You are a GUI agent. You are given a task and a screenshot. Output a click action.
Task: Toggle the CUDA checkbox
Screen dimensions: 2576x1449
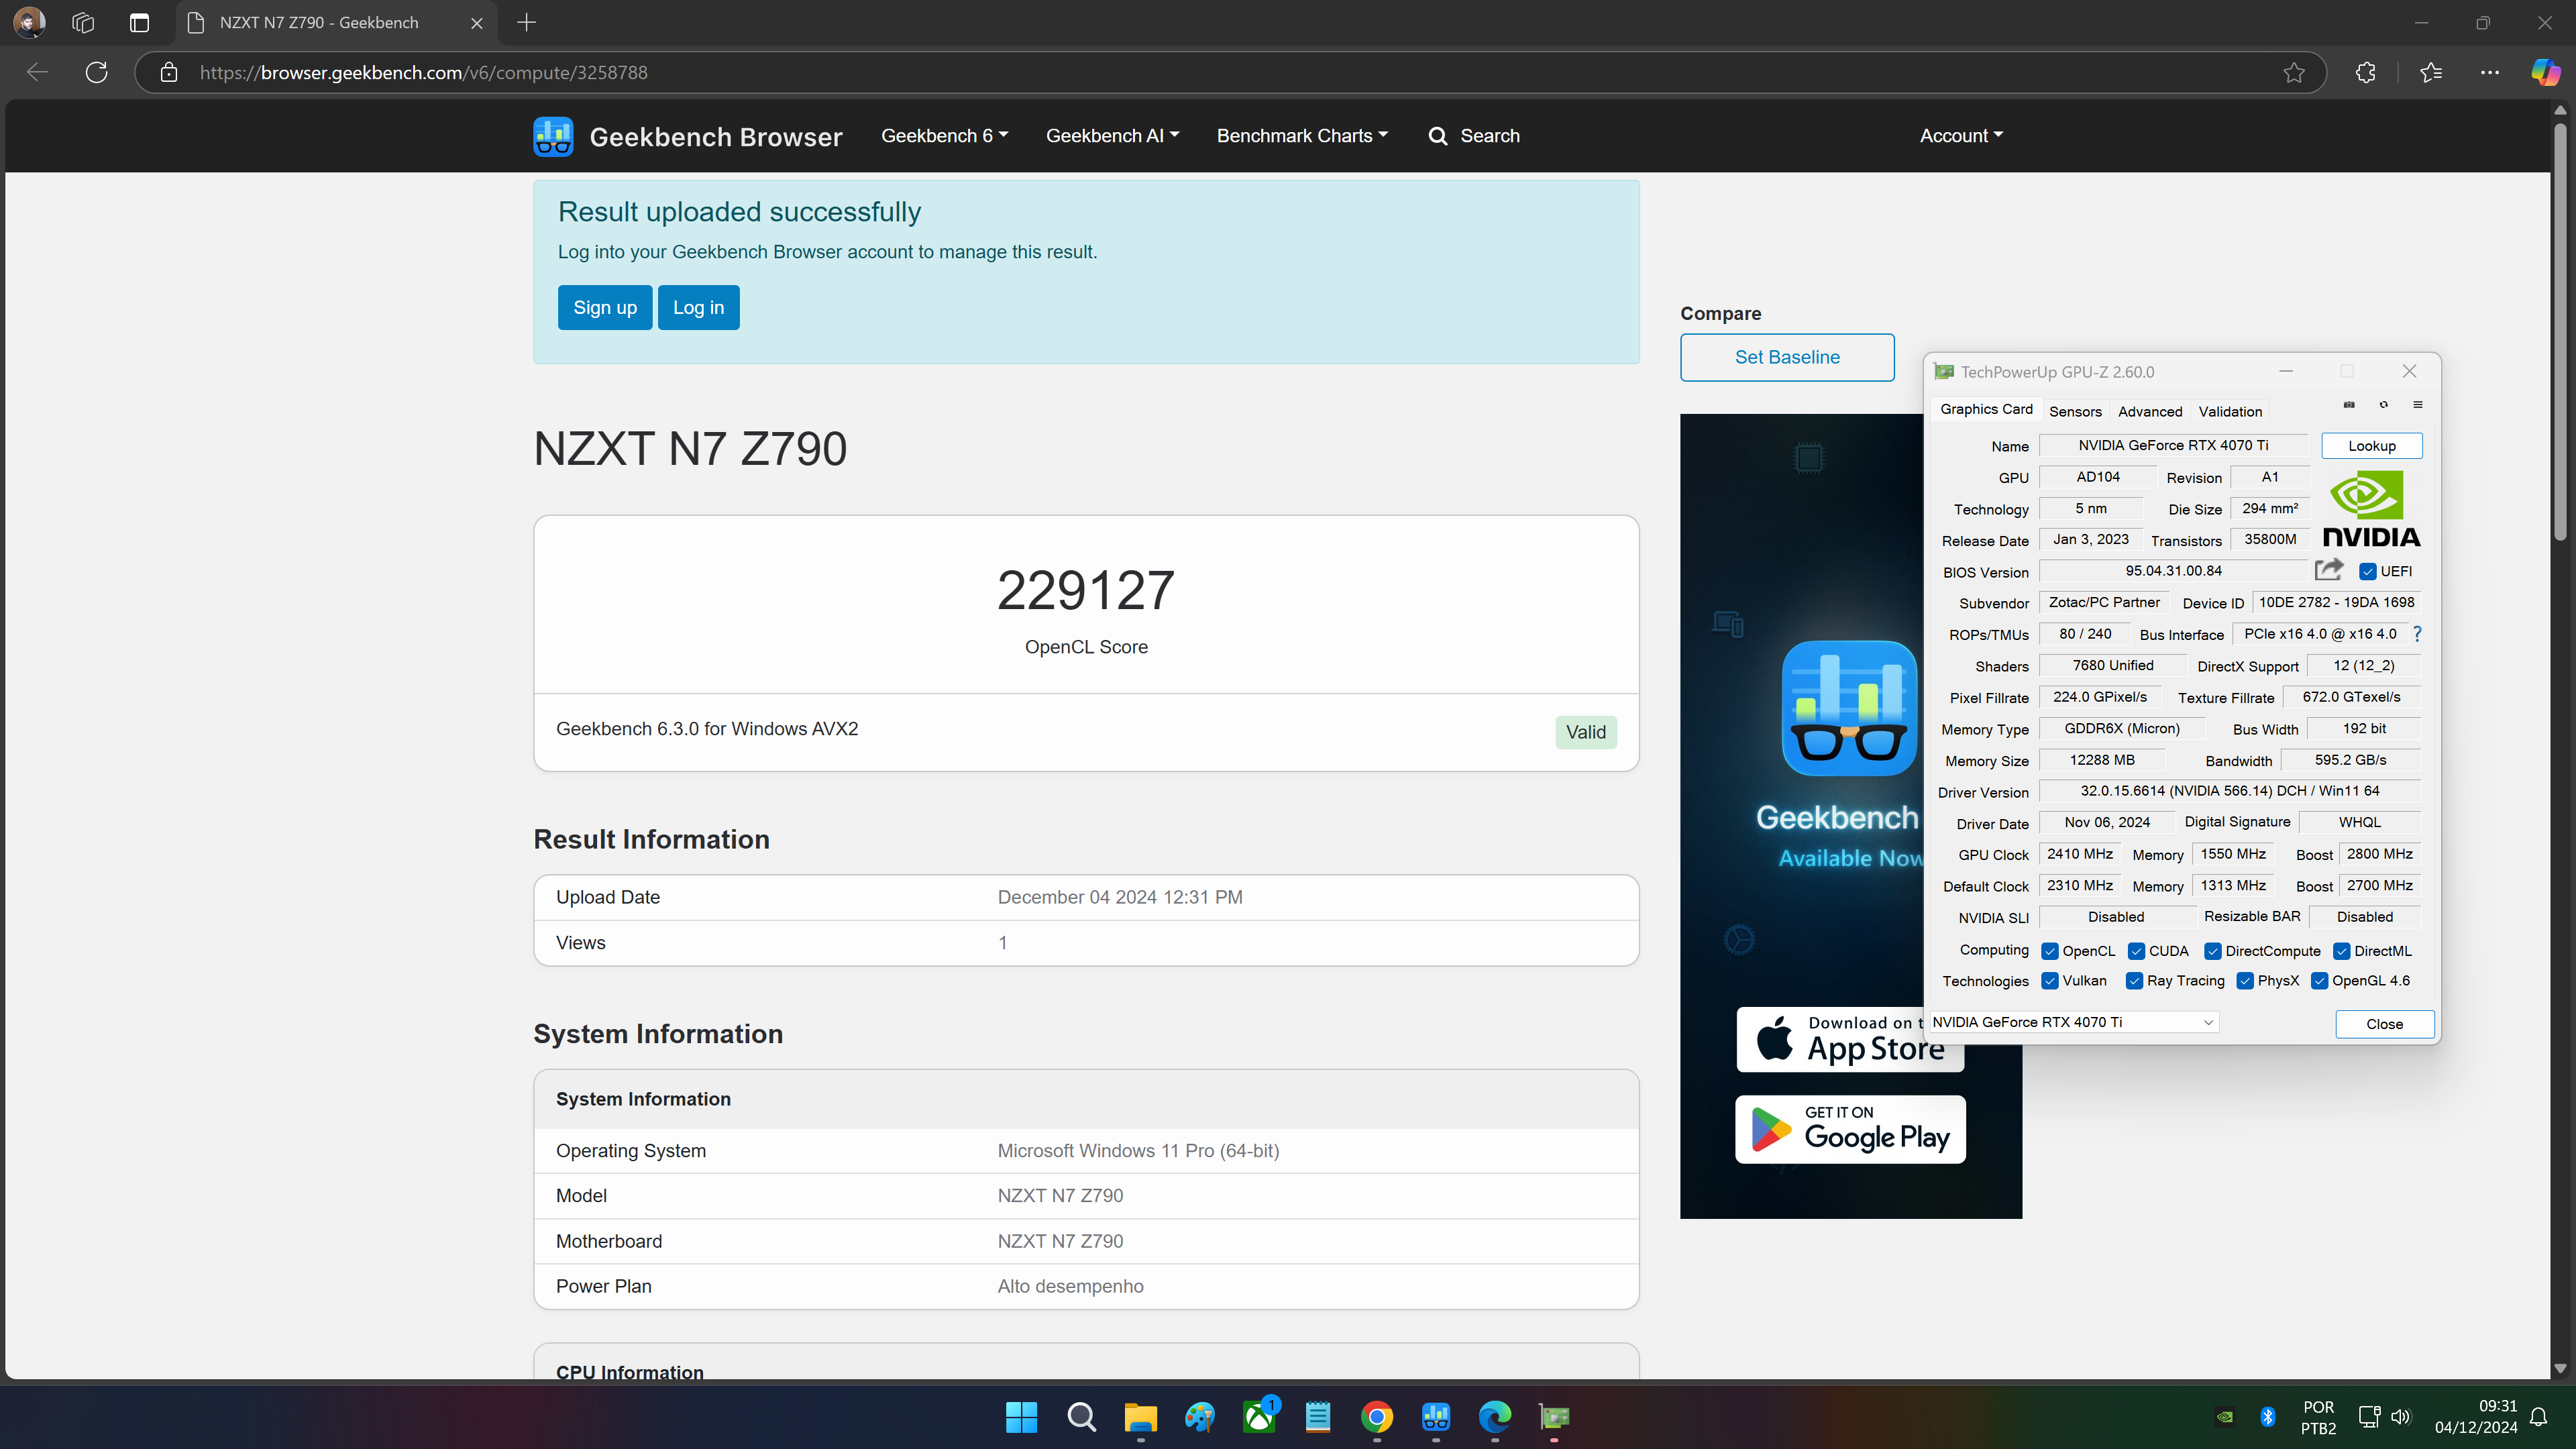coord(2136,951)
